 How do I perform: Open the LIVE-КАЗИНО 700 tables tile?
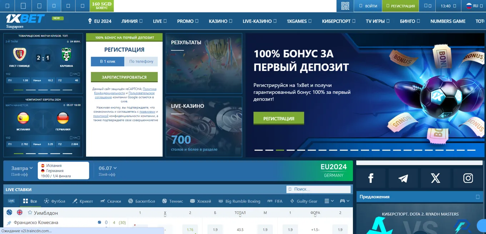tap(204, 127)
